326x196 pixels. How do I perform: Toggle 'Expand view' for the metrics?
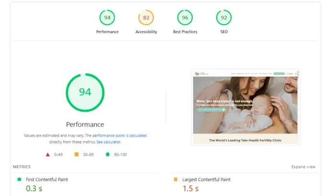303,167
